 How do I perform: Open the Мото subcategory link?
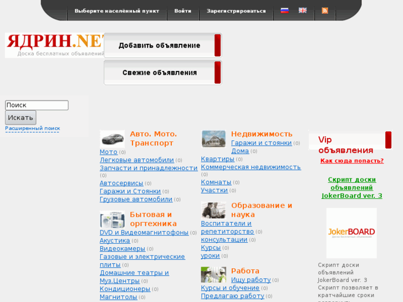[109, 152]
